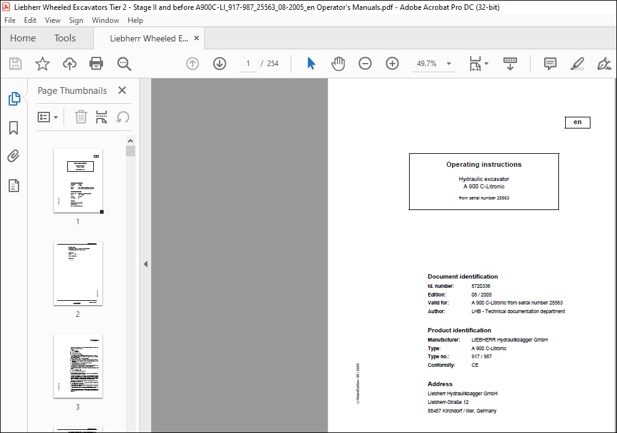The image size is (617, 433).
Task: Activate the Selection arrow tool
Action: point(311,64)
